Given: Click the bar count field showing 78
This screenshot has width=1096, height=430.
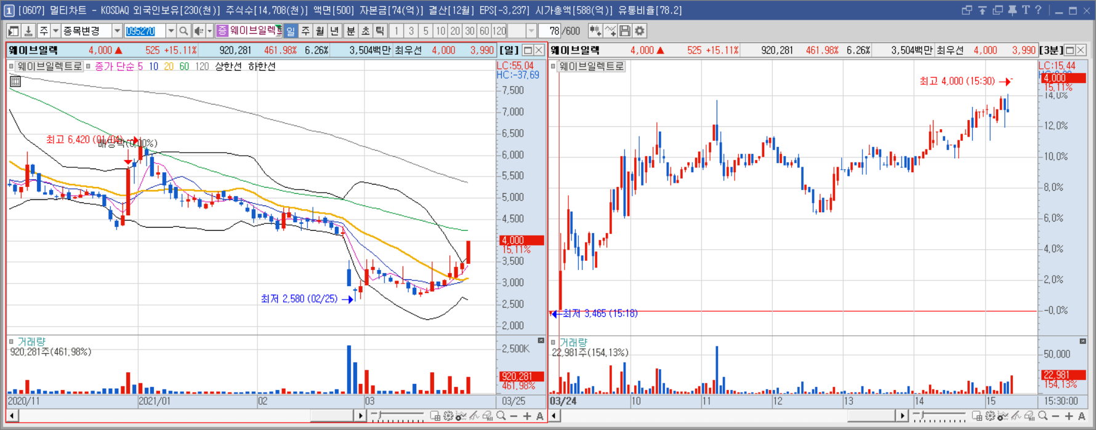Looking at the screenshot, I should 549,31.
